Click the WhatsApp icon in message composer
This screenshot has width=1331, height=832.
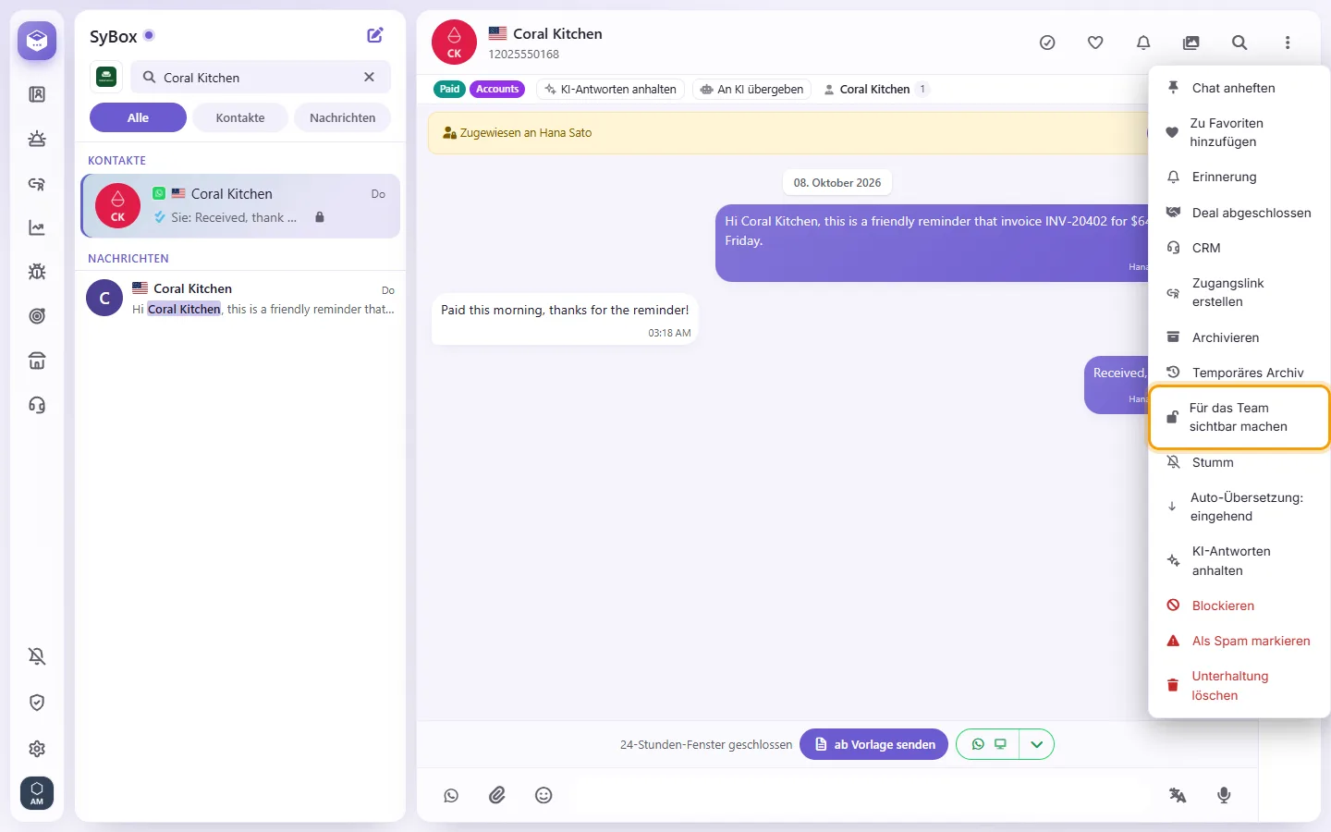[x=451, y=795]
